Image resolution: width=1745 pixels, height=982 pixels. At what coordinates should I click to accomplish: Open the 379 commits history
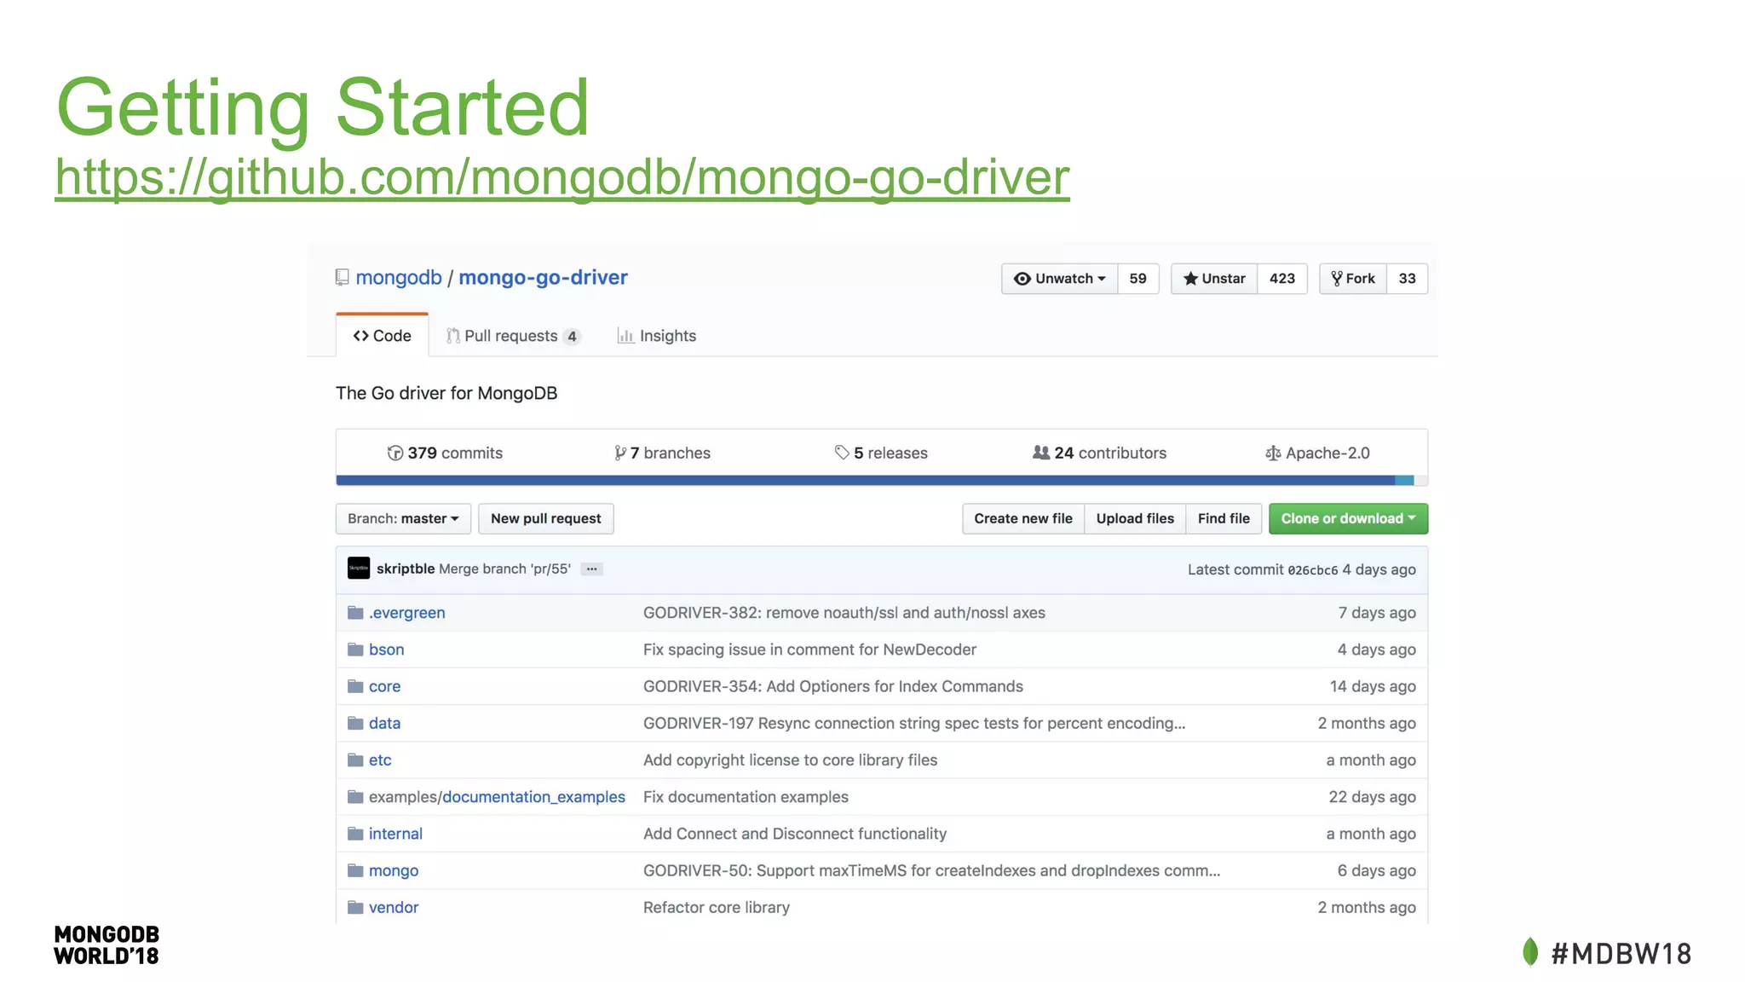pyautogui.click(x=445, y=453)
